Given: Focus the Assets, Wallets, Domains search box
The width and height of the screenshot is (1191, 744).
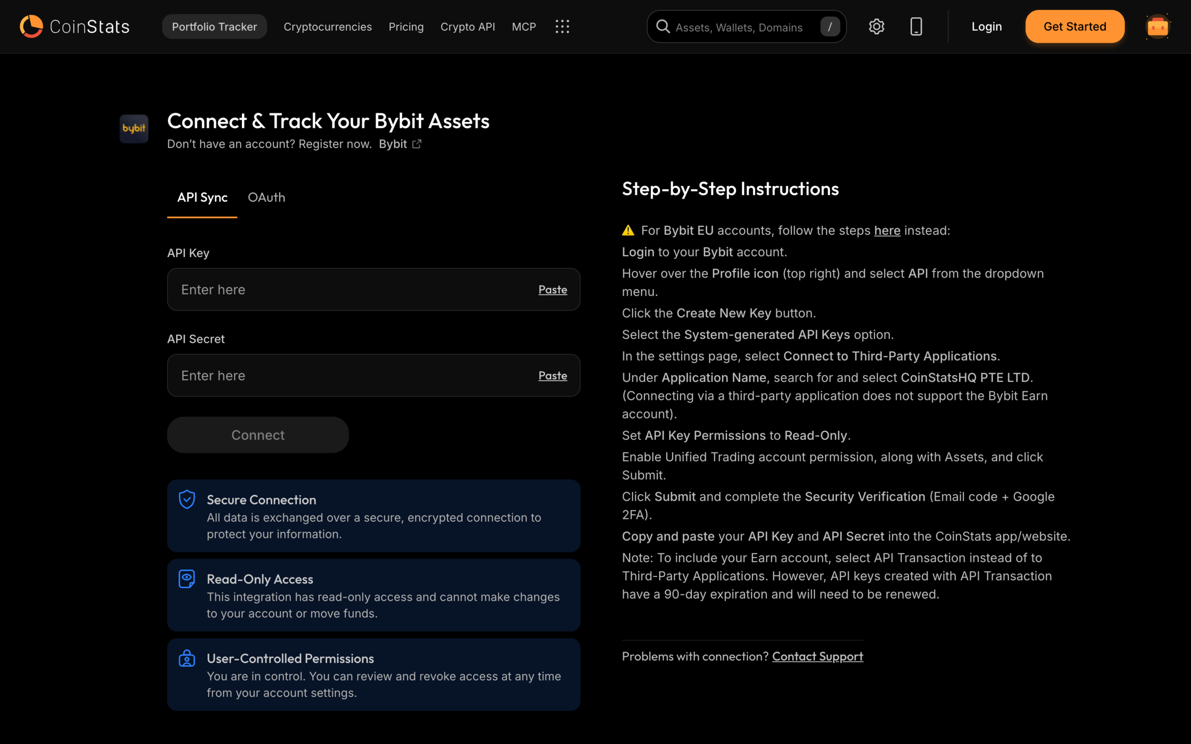Looking at the screenshot, I should [x=746, y=27].
